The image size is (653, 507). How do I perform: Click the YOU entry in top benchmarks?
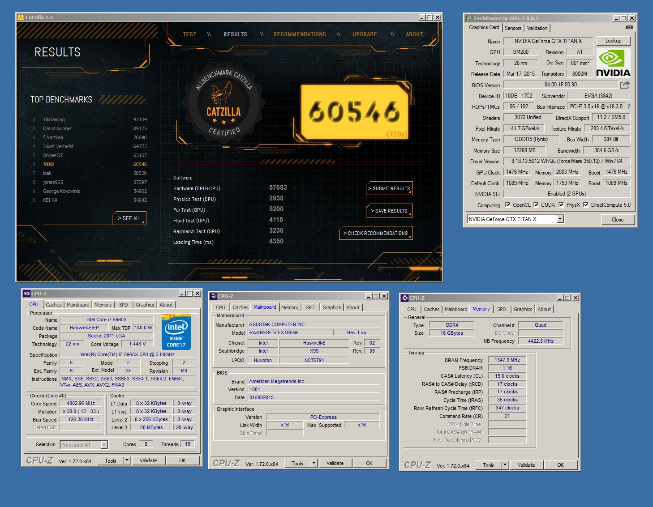(x=90, y=164)
